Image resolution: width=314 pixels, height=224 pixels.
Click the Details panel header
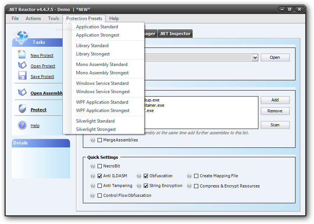coord(41,143)
